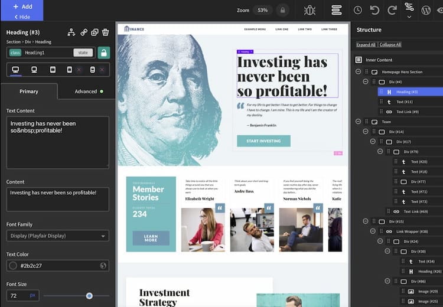This screenshot has width=443, height=307.
Task: Select Text (#11) in Structure tree
Action: [x=404, y=102]
